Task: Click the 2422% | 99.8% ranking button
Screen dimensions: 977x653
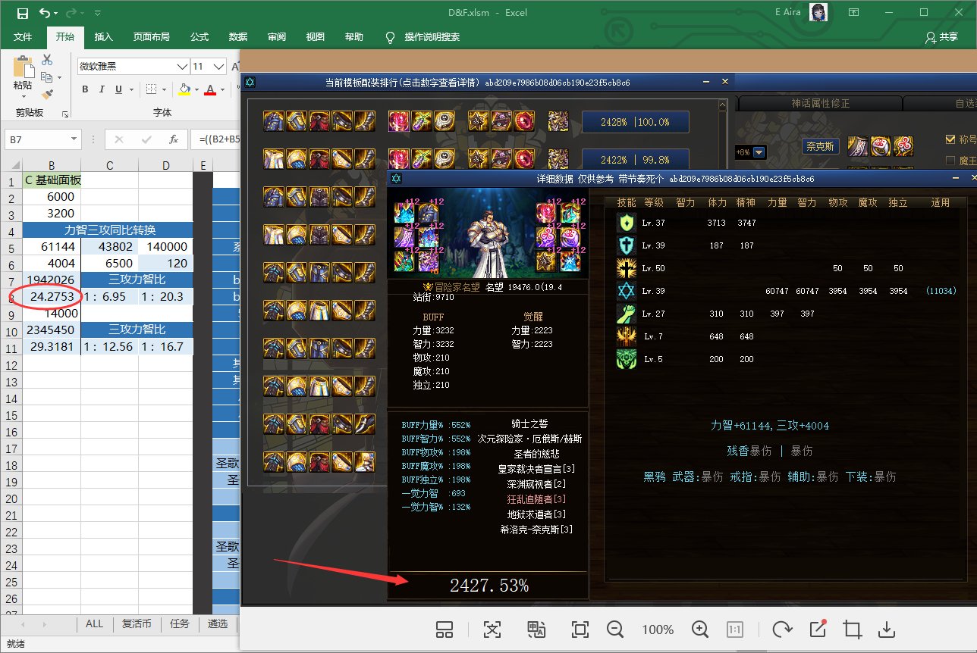Action: [x=636, y=160]
